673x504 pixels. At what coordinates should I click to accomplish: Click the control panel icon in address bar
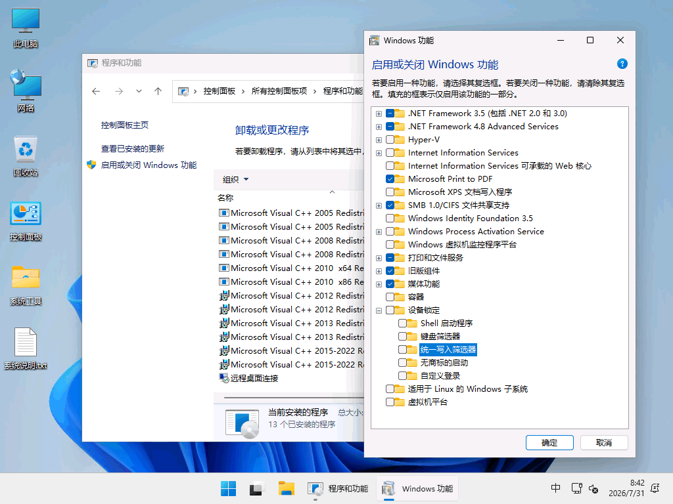tap(183, 91)
